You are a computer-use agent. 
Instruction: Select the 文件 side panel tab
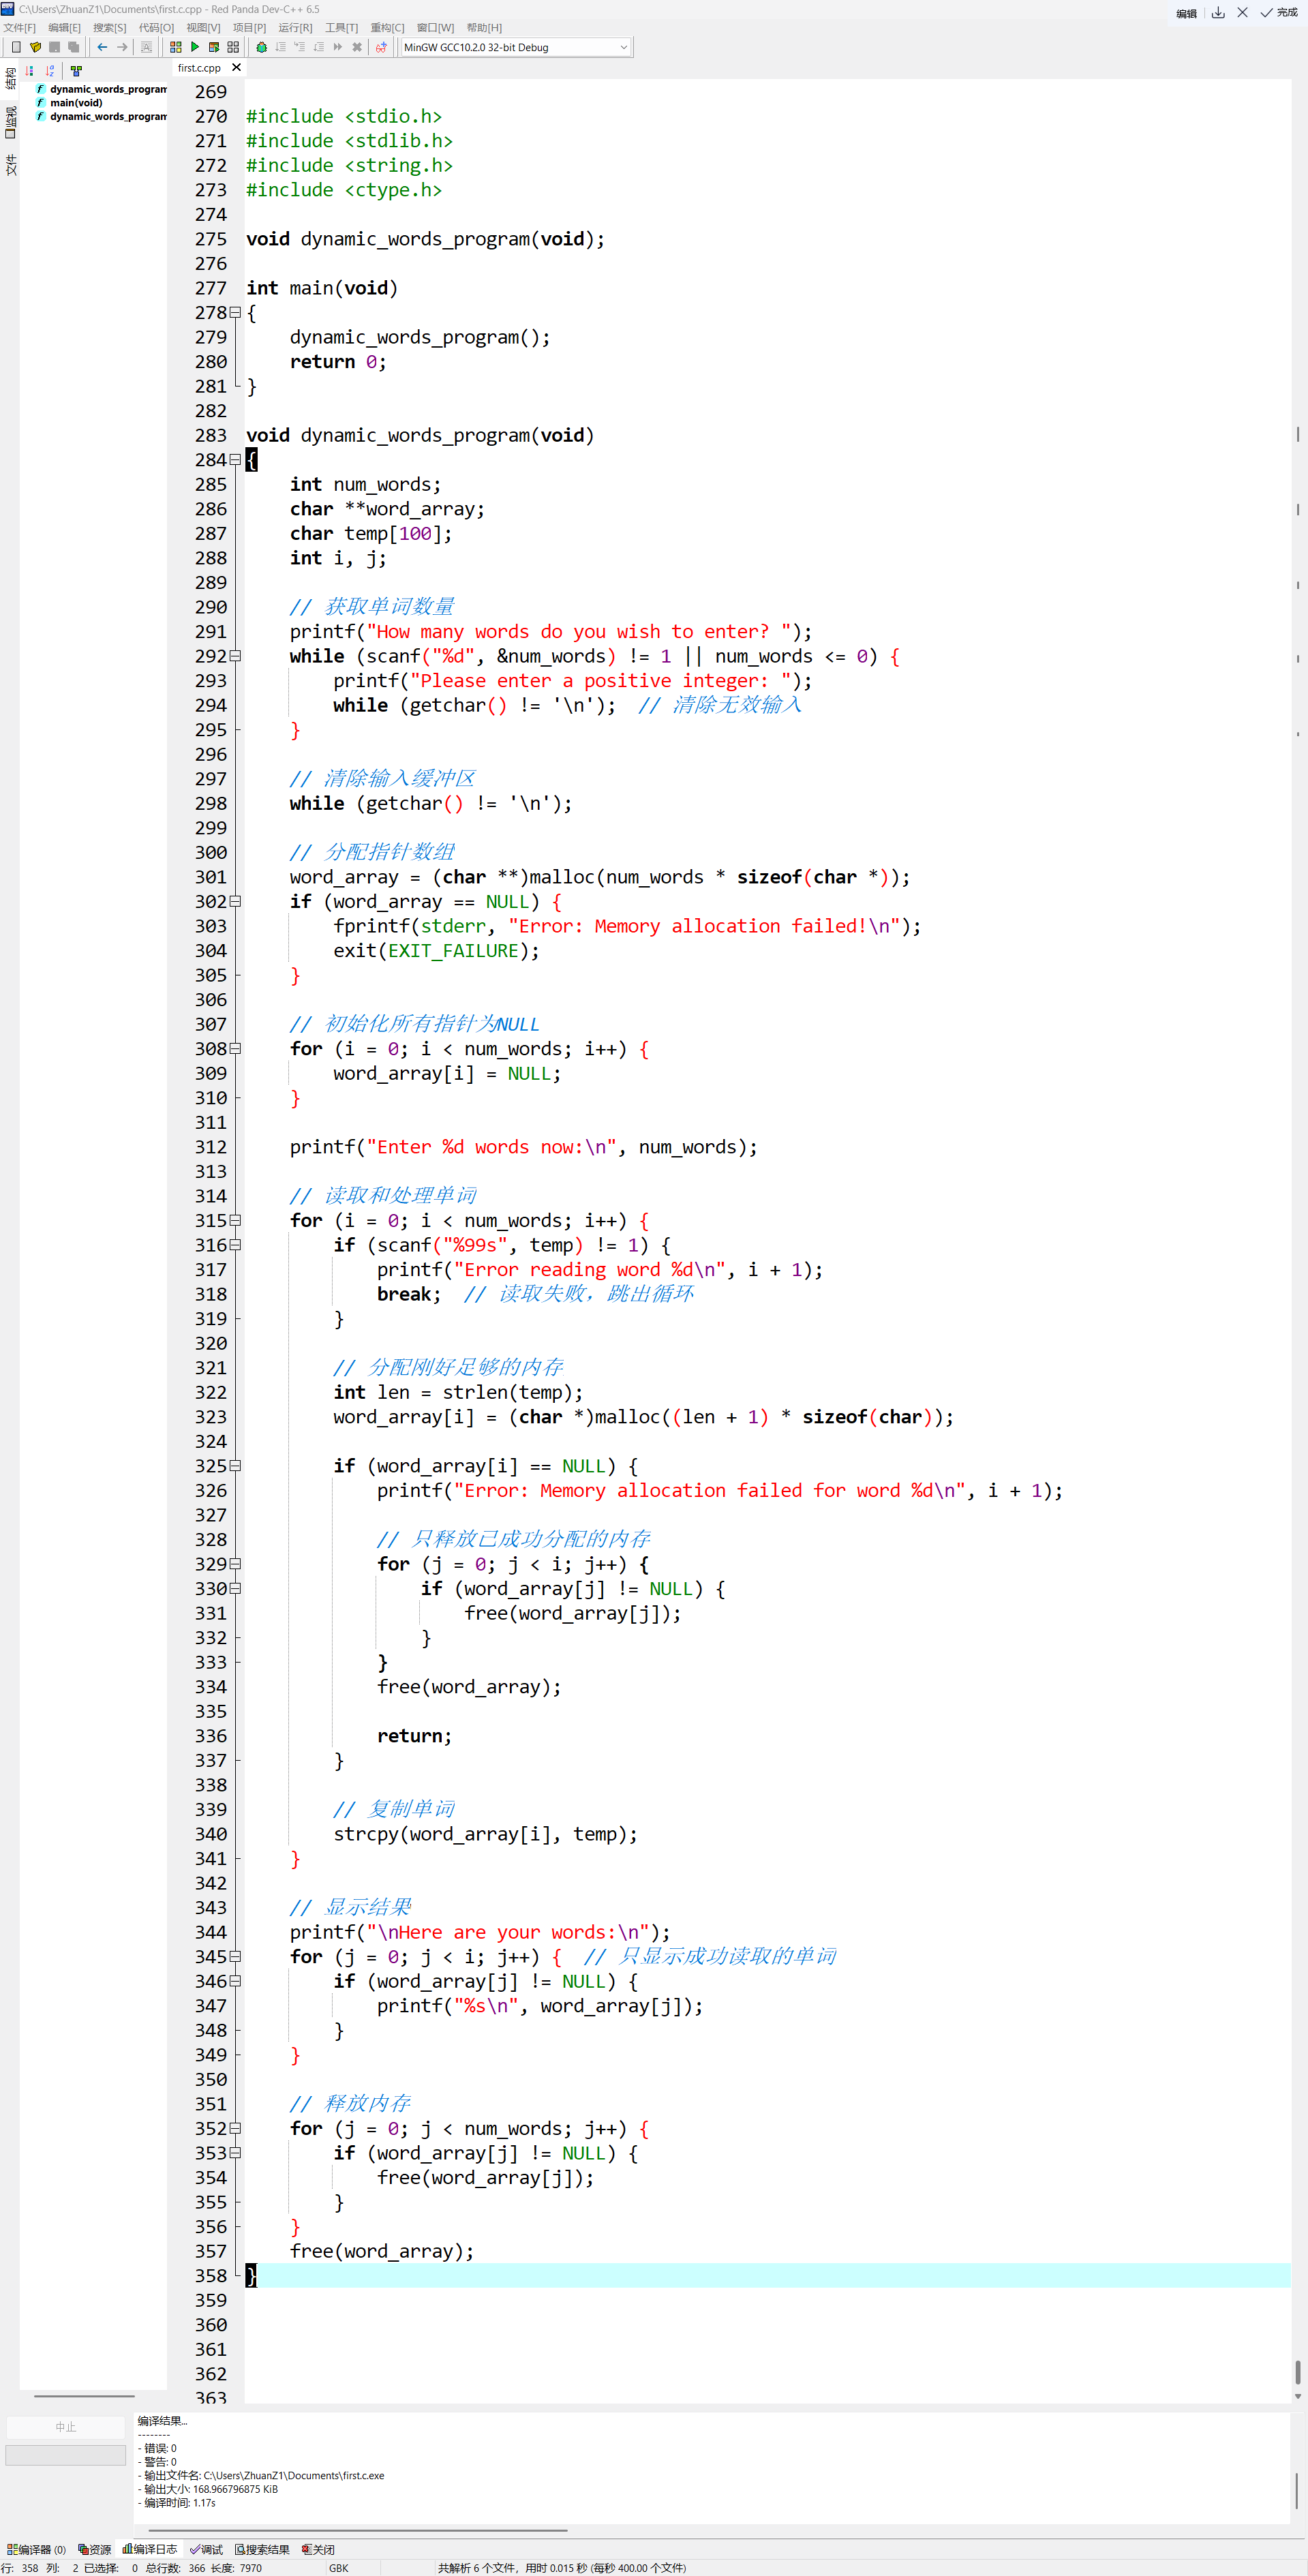tap(10, 165)
